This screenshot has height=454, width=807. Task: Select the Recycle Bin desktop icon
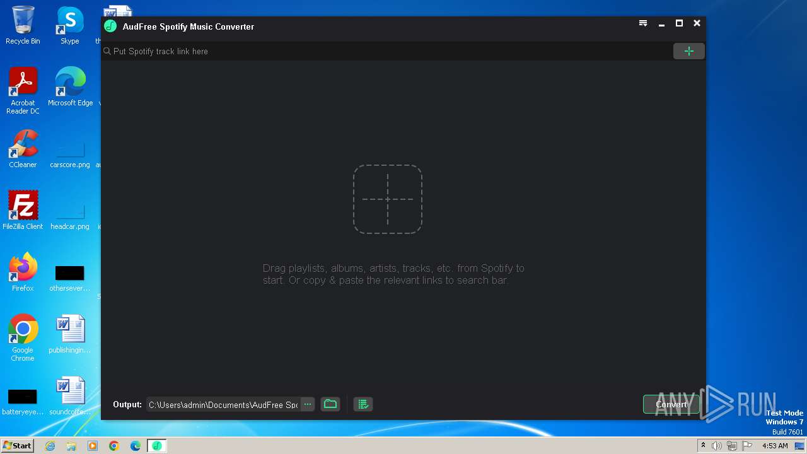point(23,25)
